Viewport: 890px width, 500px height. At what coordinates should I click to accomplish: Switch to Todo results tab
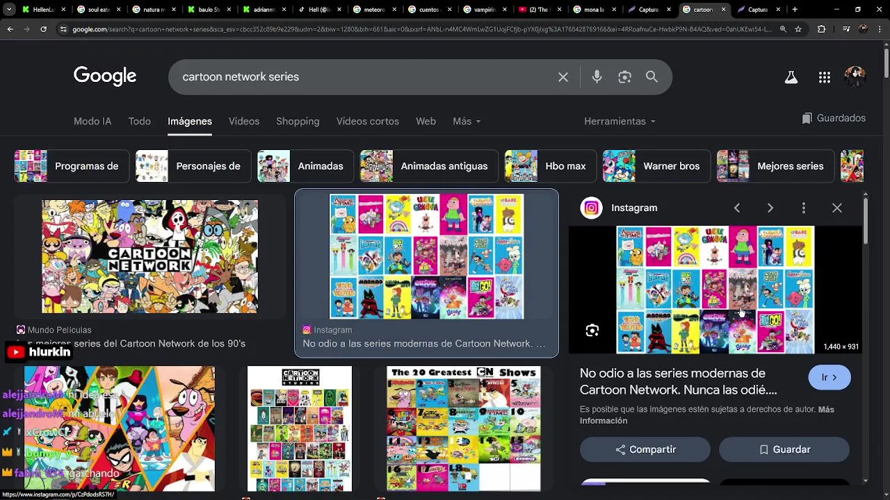139,121
